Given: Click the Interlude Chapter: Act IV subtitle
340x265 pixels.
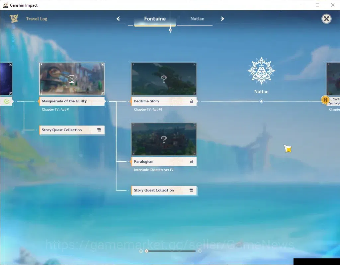Looking at the screenshot, I should tap(153, 170).
